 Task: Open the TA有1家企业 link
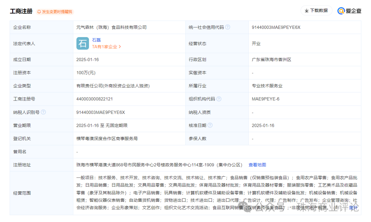tap(106, 47)
